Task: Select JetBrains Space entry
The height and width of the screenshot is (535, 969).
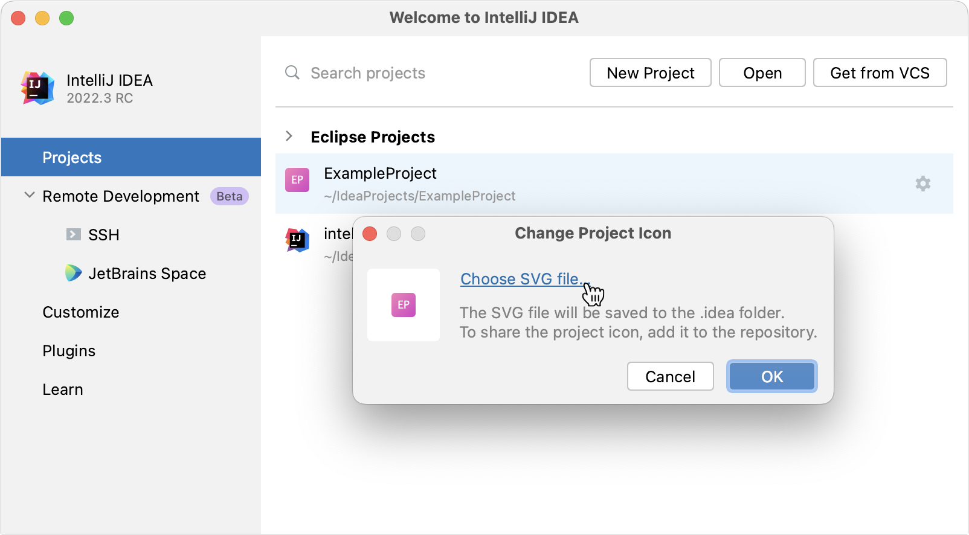Action: tap(147, 274)
